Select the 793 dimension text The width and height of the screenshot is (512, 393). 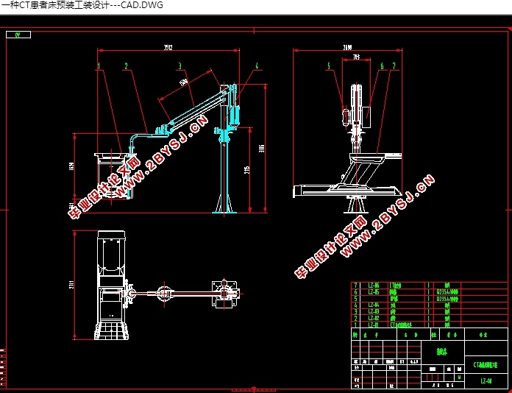tap(356, 57)
